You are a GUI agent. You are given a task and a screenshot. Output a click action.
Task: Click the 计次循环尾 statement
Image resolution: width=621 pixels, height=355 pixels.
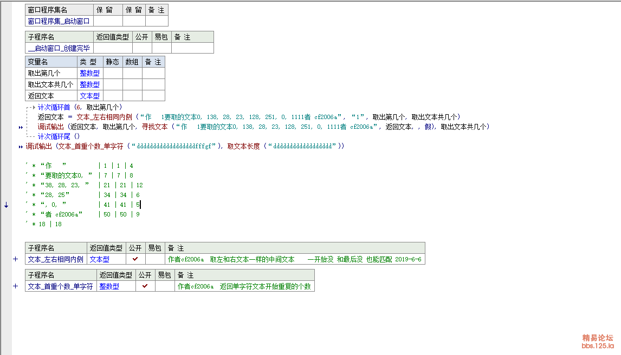[x=59, y=136]
